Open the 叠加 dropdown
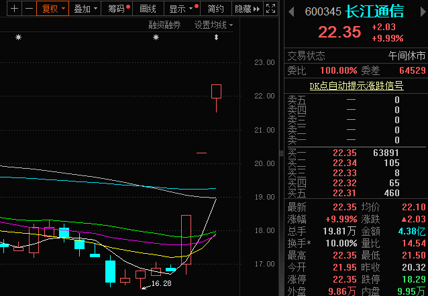Viewport: 428px width, 296px height. click(85, 9)
